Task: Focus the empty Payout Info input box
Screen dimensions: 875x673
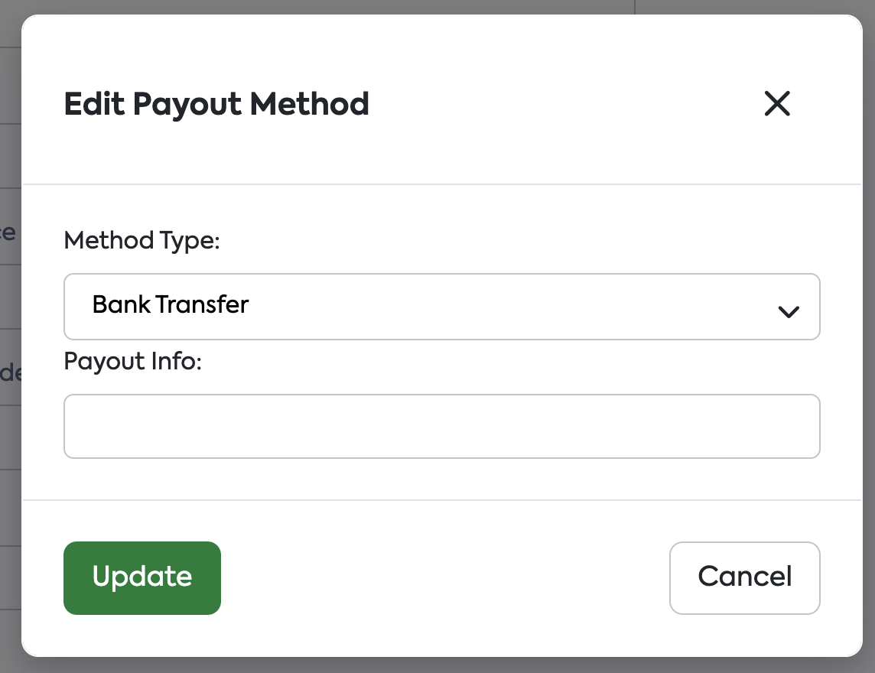Action: coord(441,426)
